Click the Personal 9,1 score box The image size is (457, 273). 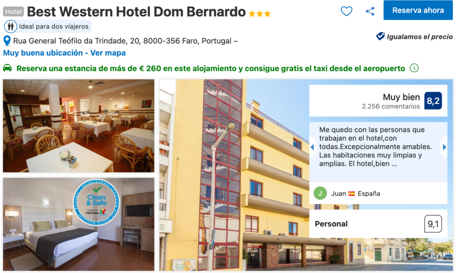tap(378, 224)
